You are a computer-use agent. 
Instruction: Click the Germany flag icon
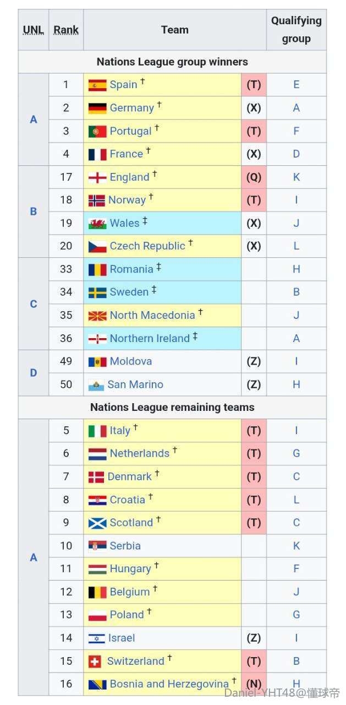click(97, 108)
